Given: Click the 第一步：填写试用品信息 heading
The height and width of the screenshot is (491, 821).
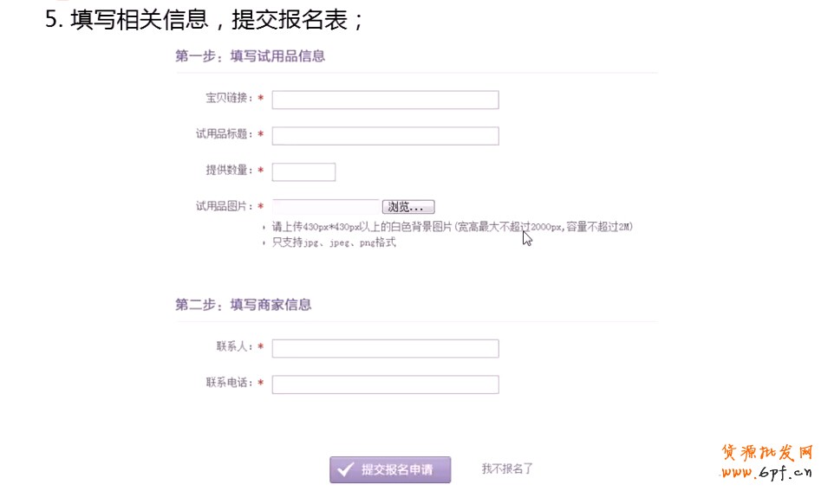Looking at the screenshot, I should pyautogui.click(x=250, y=56).
